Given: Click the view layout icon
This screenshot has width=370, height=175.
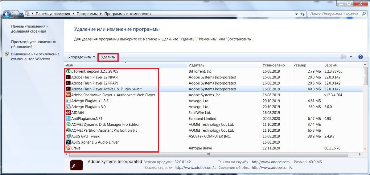Looking at the screenshot, I should click(x=344, y=57).
